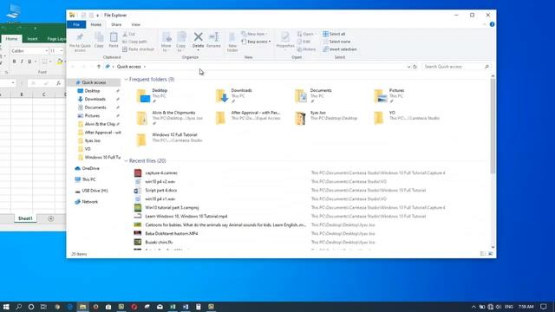
Task: Click the Search Quick access field
Action: pyautogui.click(x=457, y=67)
